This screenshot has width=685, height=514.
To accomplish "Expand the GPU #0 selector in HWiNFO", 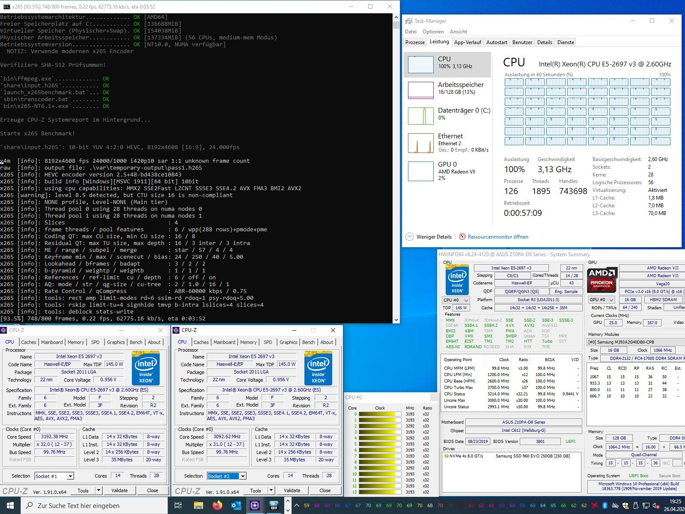I will [x=602, y=299].
